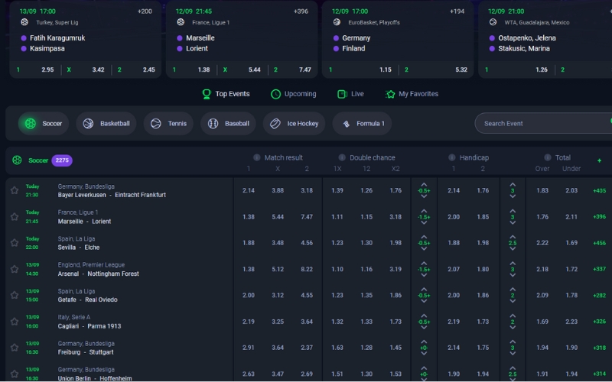Bet on Fatih Karagumruk win at 2.95
Screen dimensions: 612x382
(35, 70)
